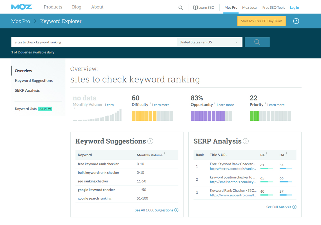Click PA value 61 for rank 1
The width and height of the screenshot is (321, 225).
tap(262, 165)
